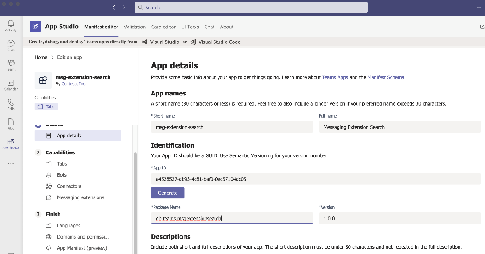The height and width of the screenshot is (254, 485).
Task: Click the Full name field
Action: (x=400, y=127)
